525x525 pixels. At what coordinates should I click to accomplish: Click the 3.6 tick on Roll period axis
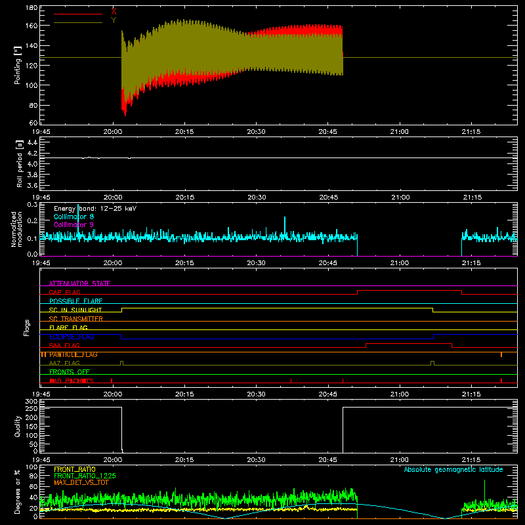pos(32,185)
